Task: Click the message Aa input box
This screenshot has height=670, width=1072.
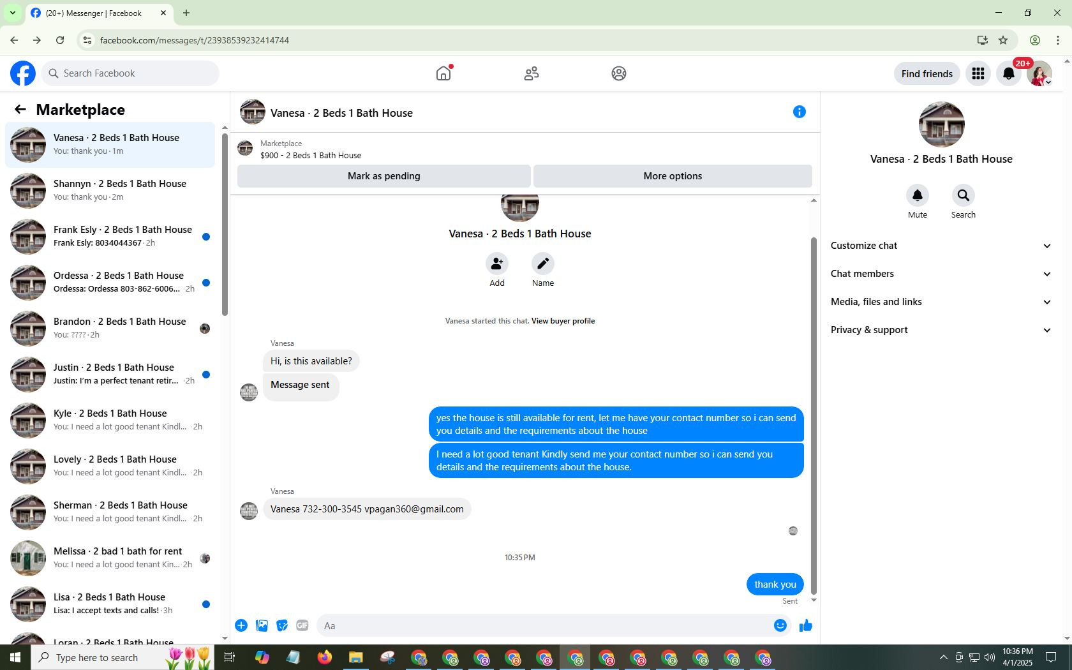Action: 542,625
